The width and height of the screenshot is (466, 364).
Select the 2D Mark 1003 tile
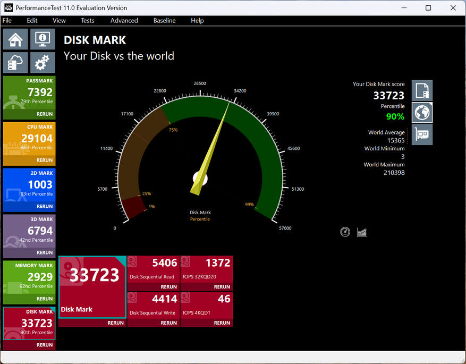pyautogui.click(x=29, y=185)
